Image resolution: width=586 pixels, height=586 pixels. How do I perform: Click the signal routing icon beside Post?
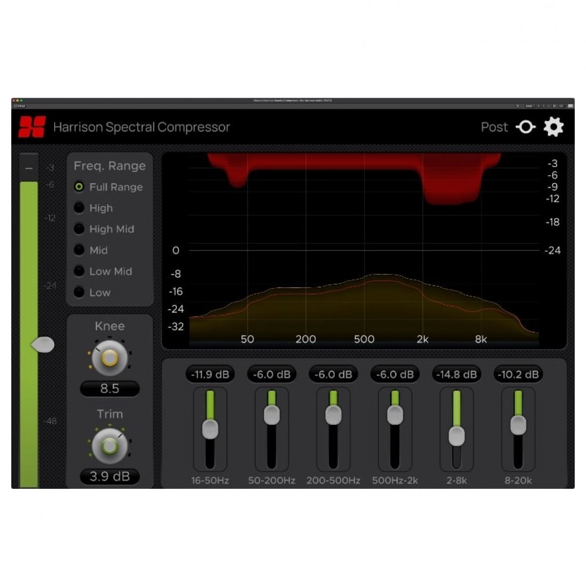[x=525, y=127]
